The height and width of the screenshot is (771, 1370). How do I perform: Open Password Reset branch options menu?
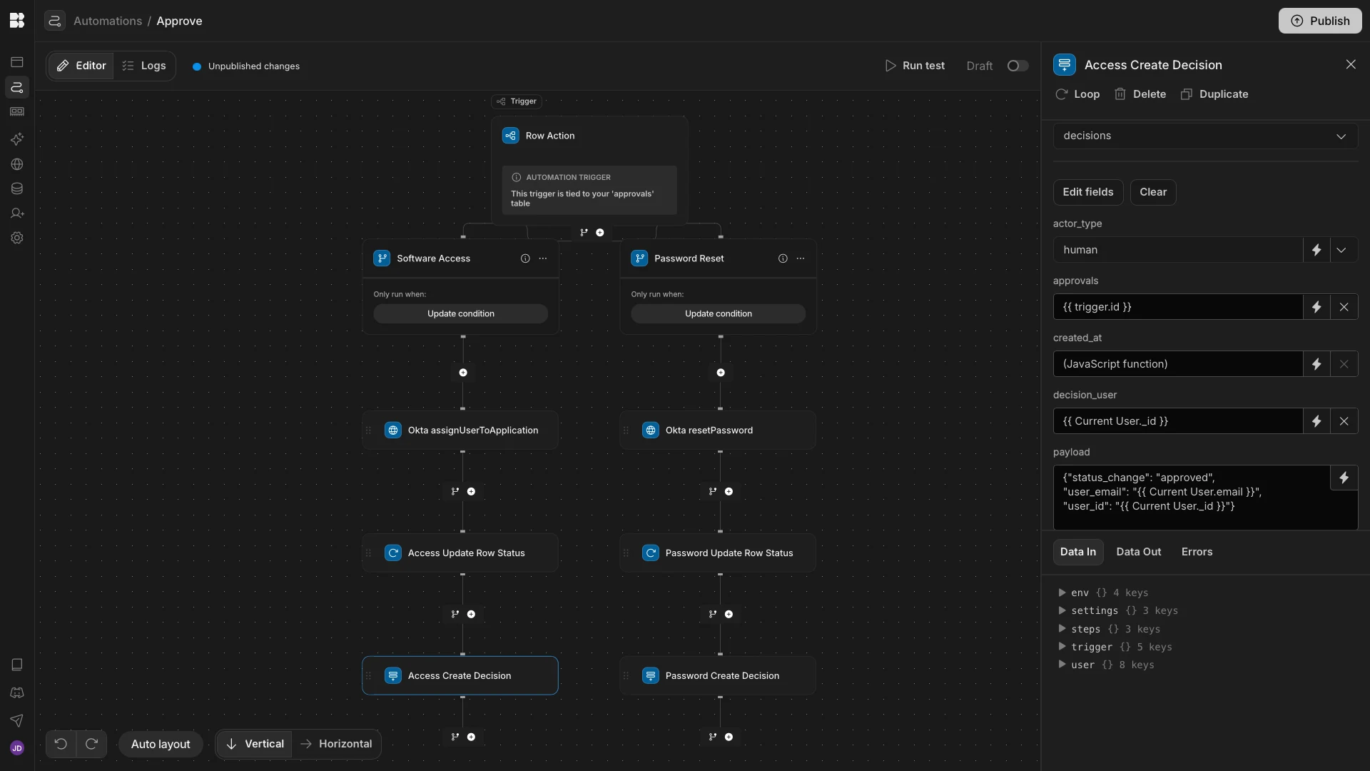[801, 258]
